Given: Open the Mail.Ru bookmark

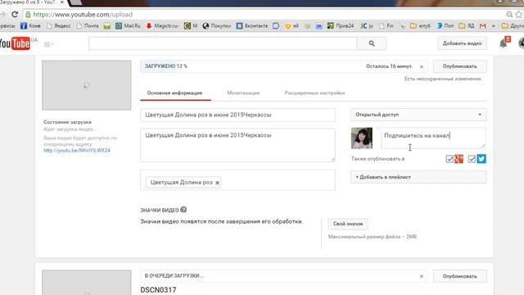Looking at the screenshot, I should (x=128, y=25).
